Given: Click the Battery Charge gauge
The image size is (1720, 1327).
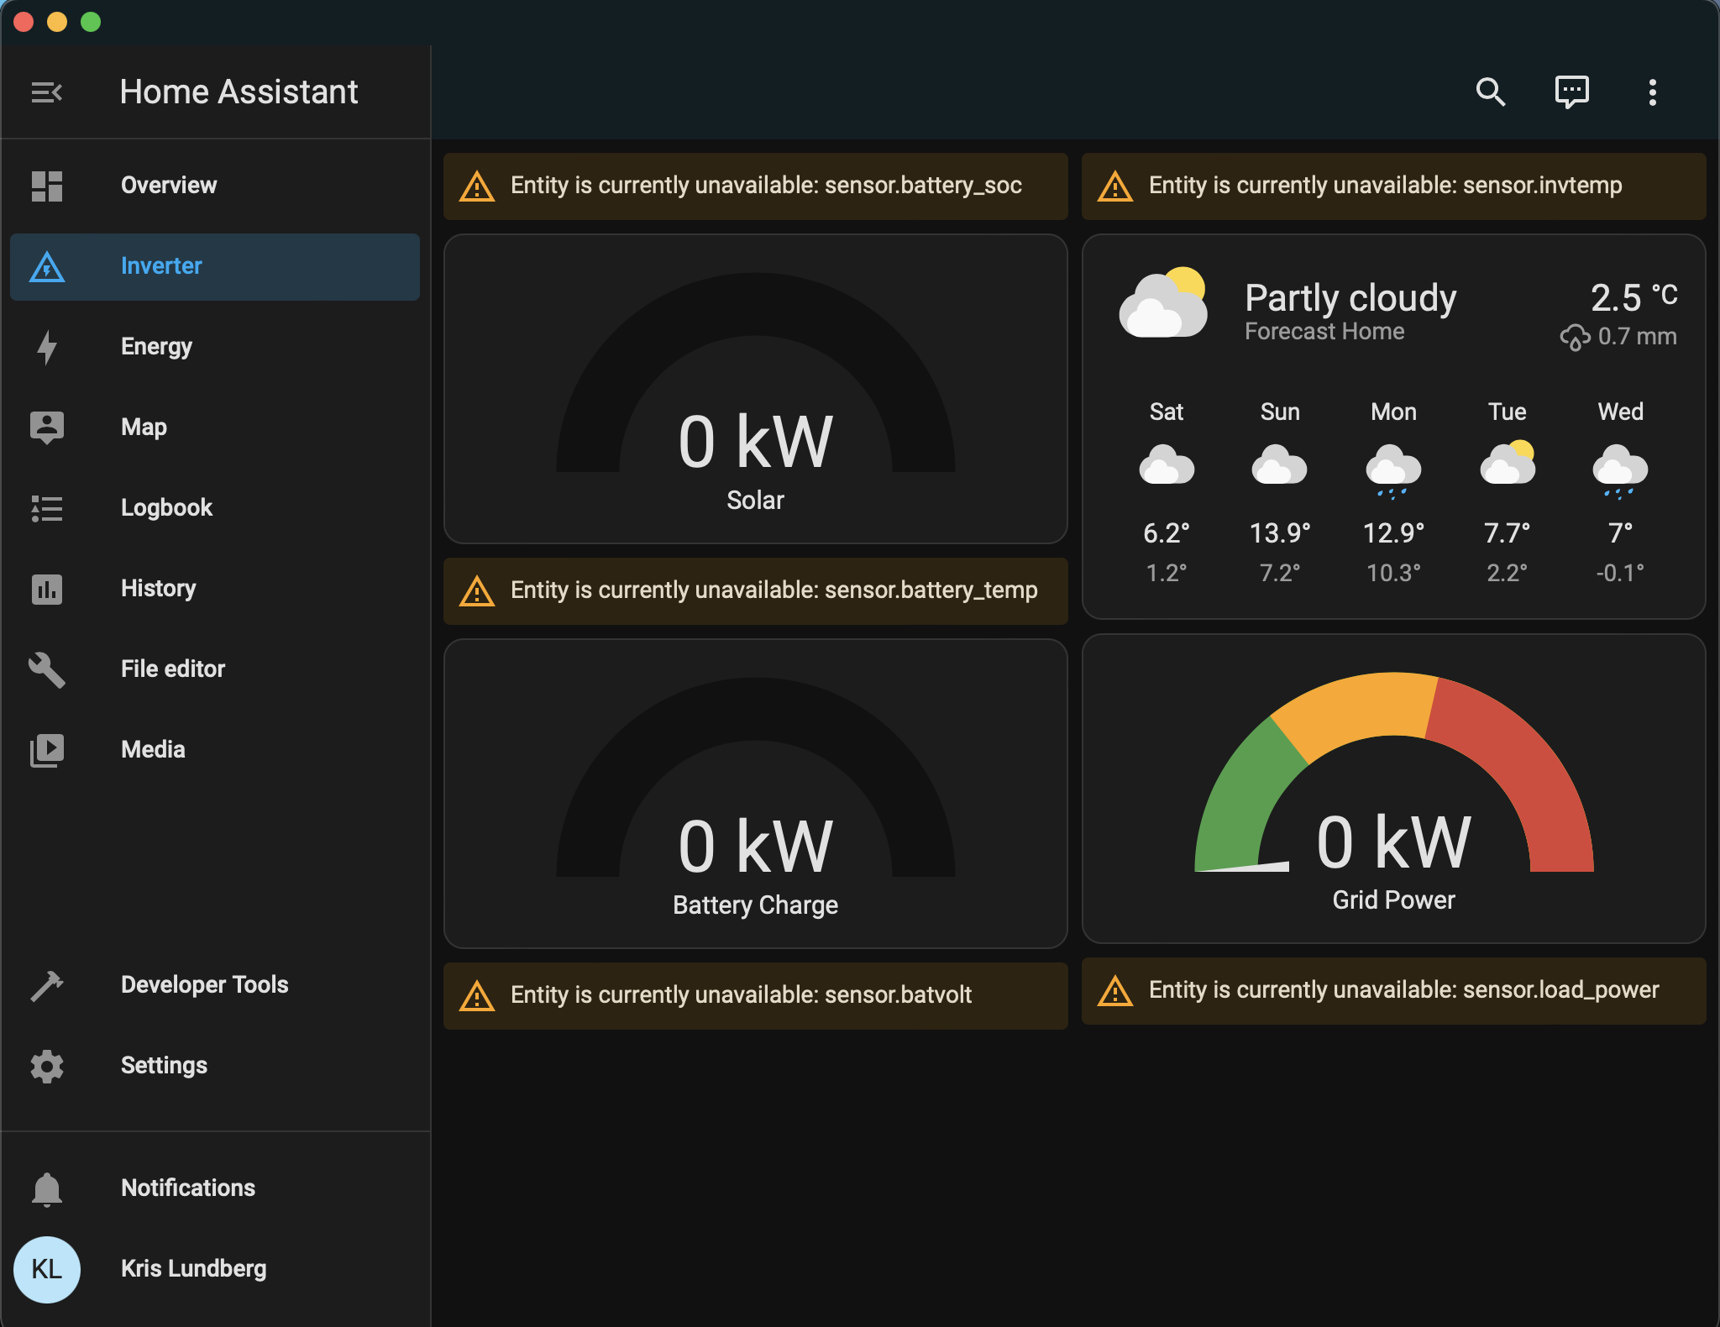Looking at the screenshot, I should click(x=755, y=795).
